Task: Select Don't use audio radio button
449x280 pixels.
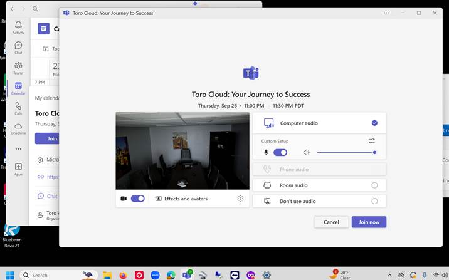Action: (x=374, y=201)
